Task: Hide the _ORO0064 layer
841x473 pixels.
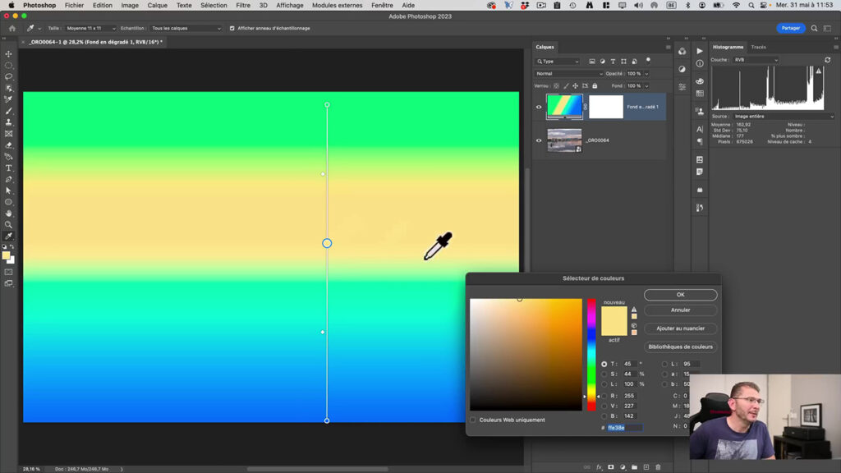Action: click(x=539, y=140)
